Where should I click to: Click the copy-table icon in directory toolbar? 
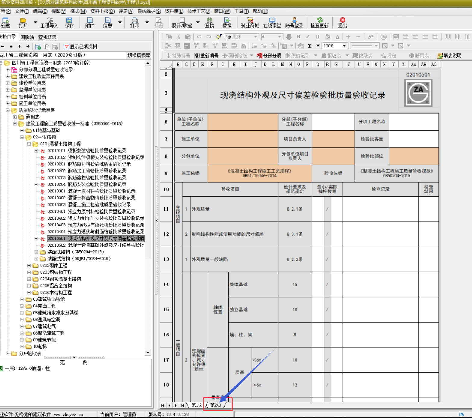47,47
